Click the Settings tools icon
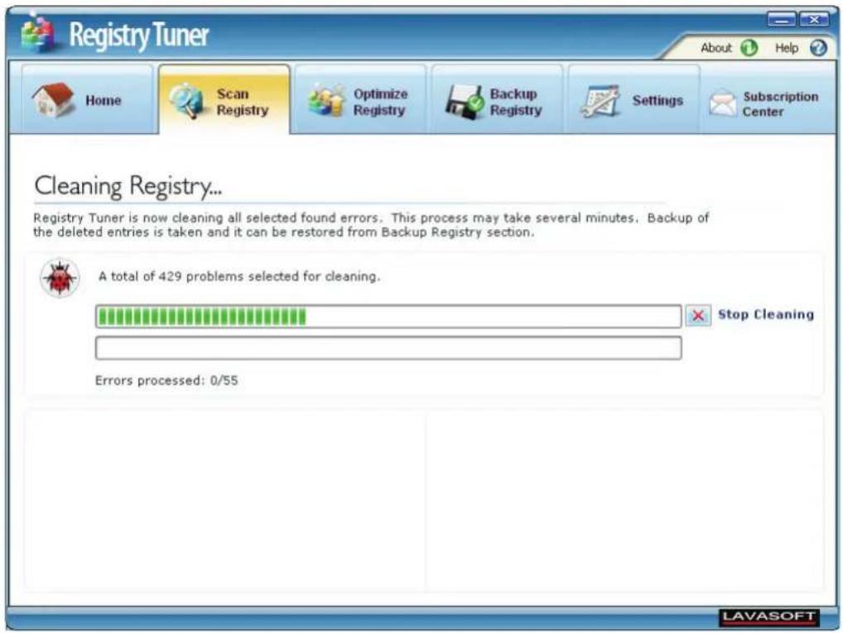 (x=600, y=100)
